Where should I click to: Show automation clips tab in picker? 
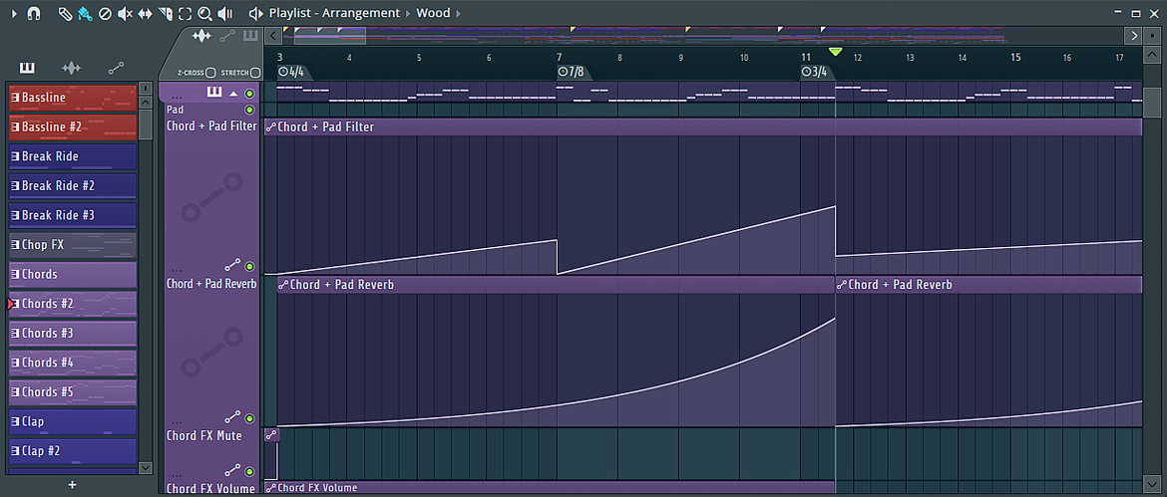[116, 69]
